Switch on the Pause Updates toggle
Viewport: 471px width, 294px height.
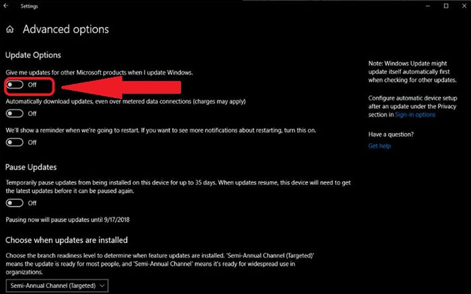pos(15,203)
